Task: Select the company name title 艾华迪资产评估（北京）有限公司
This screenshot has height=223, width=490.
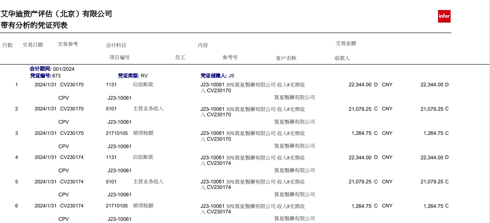Action: (x=56, y=14)
